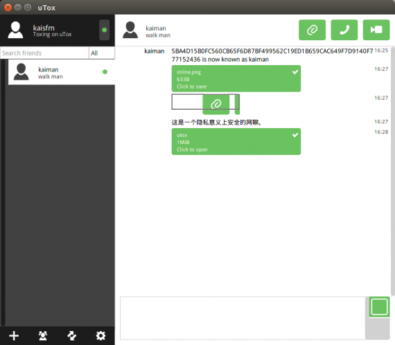Click the file transfers arrows icon
The image size is (395, 345).
(x=72, y=336)
